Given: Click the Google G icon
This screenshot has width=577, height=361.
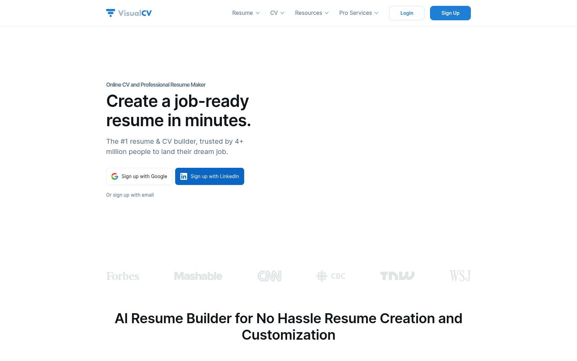Looking at the screenshot, I should pyautogui.click(x=115, y=176).
